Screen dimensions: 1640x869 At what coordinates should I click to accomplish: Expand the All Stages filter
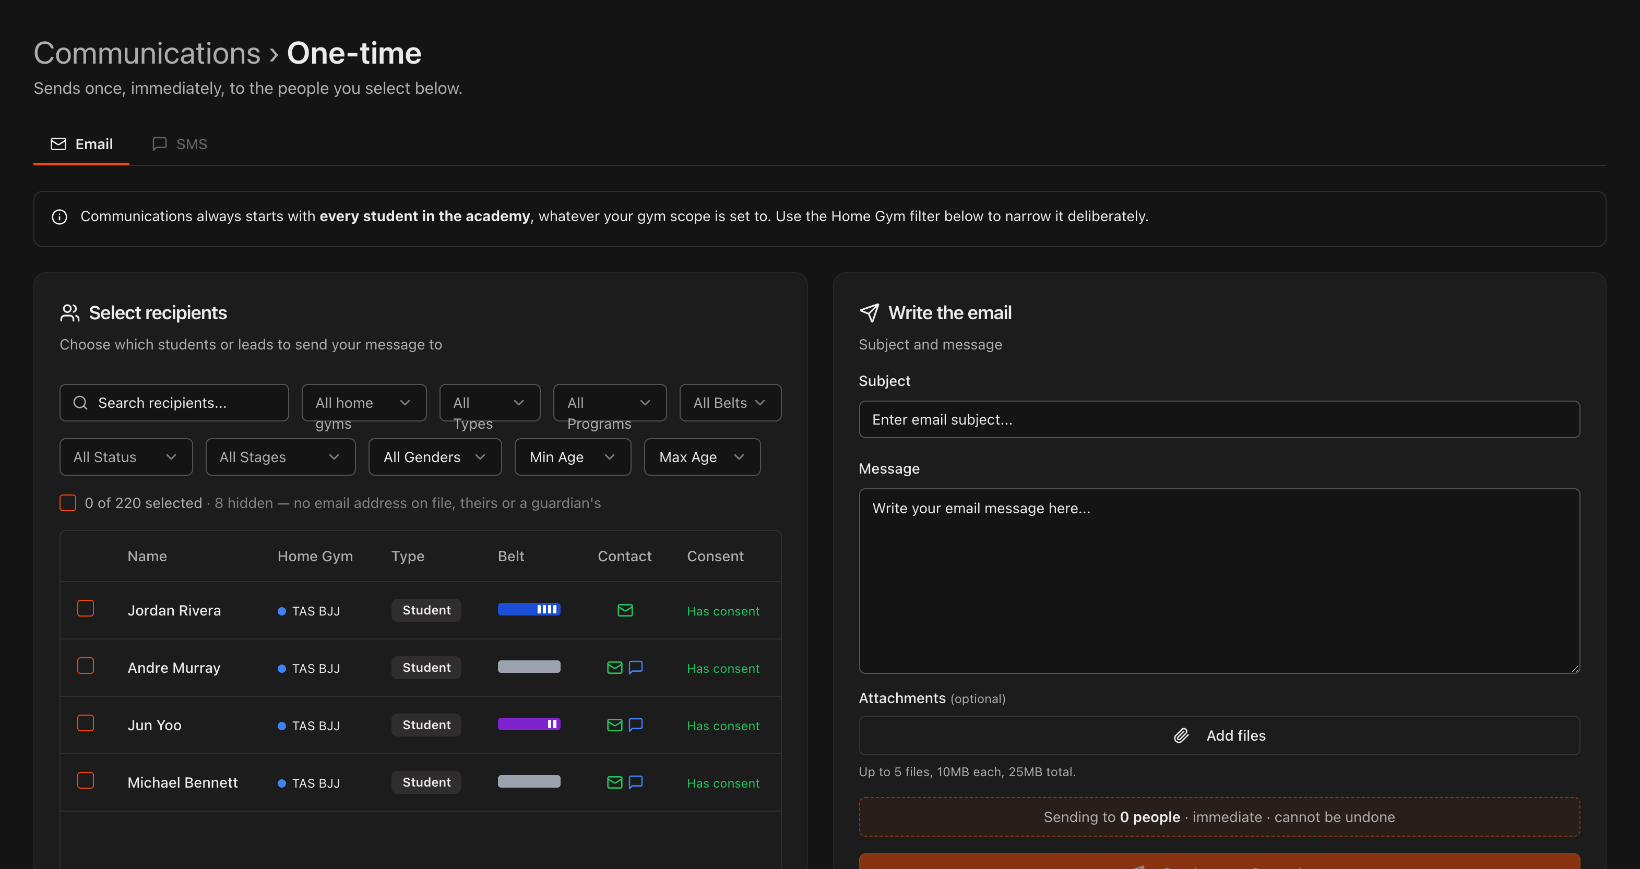point(280,457)
